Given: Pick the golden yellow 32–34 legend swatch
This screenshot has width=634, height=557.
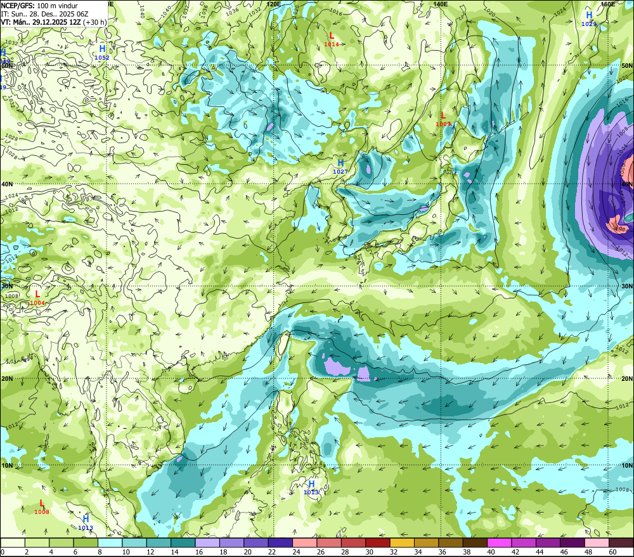Looking at the screenshot, I should [x=402, y=542].
